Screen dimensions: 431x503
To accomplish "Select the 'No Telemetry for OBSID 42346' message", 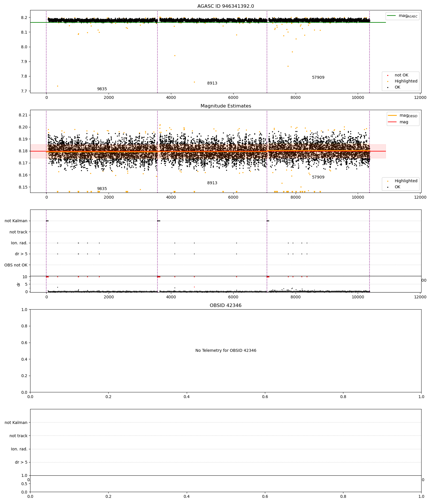I will click(226, 350).
